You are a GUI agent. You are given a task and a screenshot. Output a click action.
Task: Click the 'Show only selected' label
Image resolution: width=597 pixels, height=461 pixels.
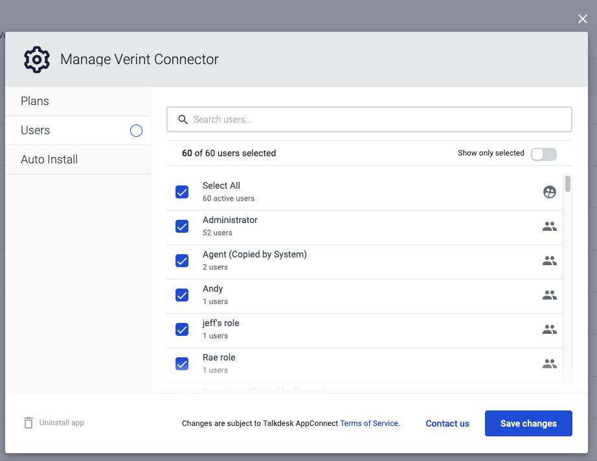[491, 153]
